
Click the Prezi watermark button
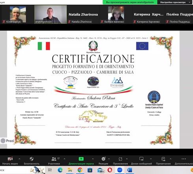(7, 141)
